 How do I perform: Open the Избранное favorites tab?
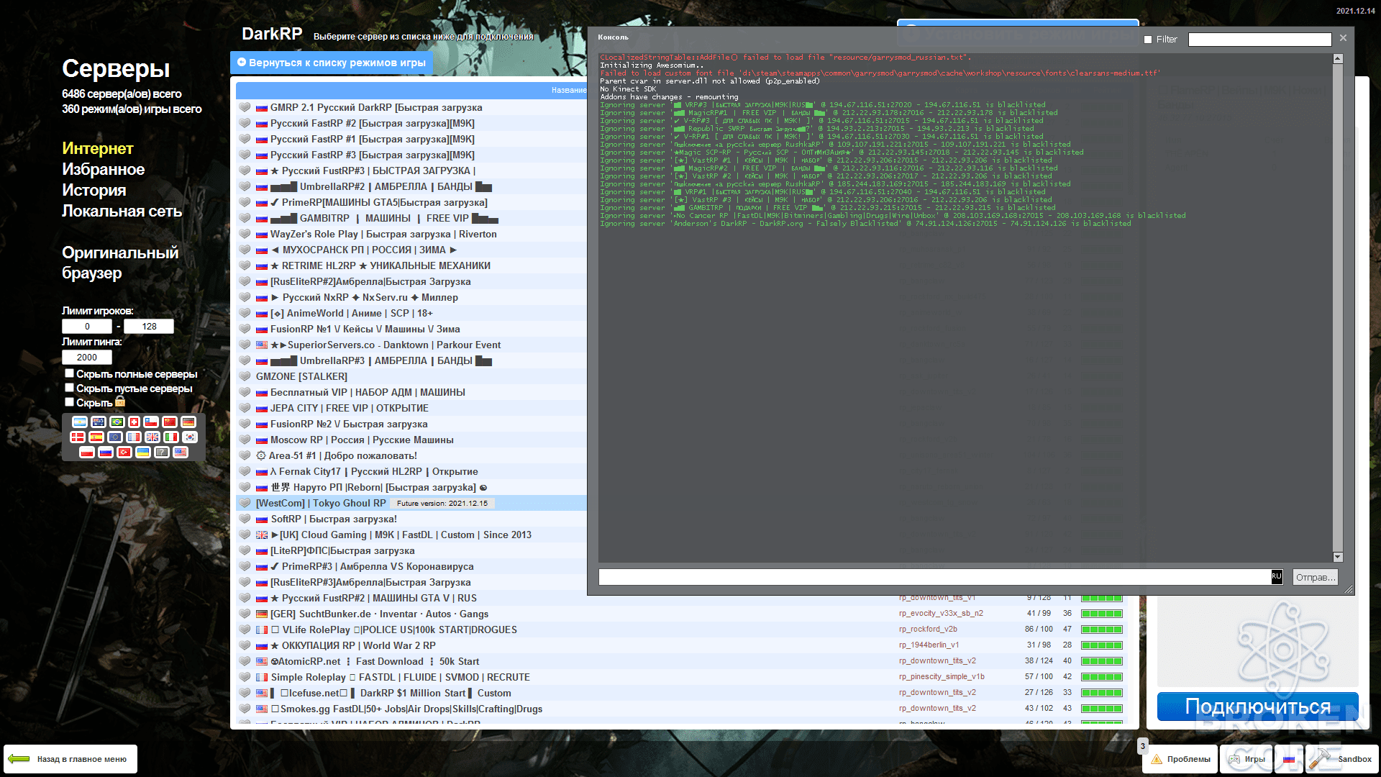[x=104, y=169]
